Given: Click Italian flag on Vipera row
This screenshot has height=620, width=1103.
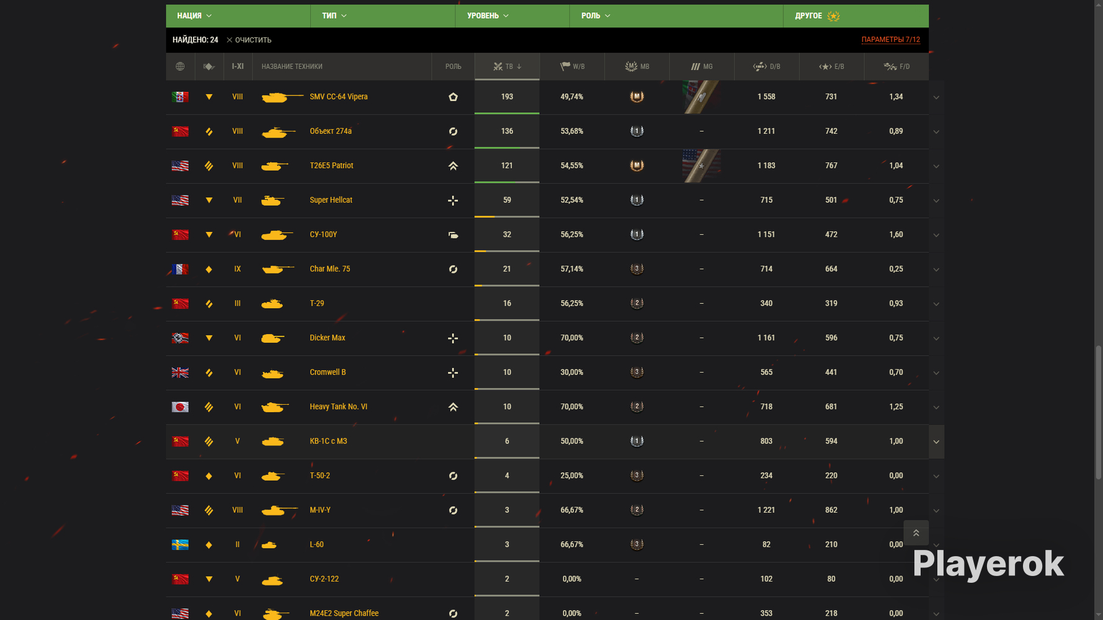Looking at the screenshot, I should click(180, 97).
